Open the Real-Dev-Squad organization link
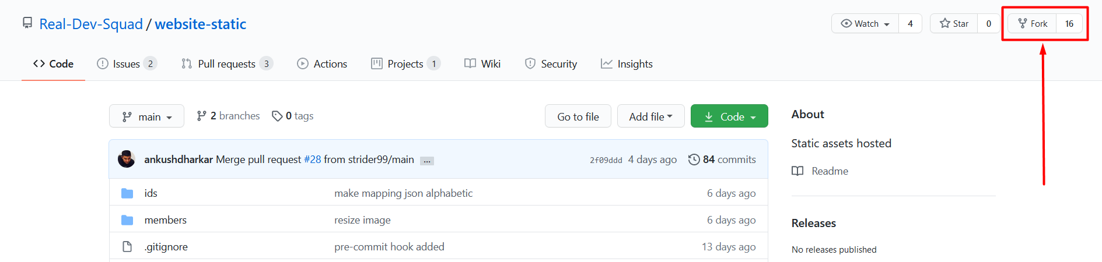The height and width of the screenshot is (262, 1102). click(x=91, y=24)
